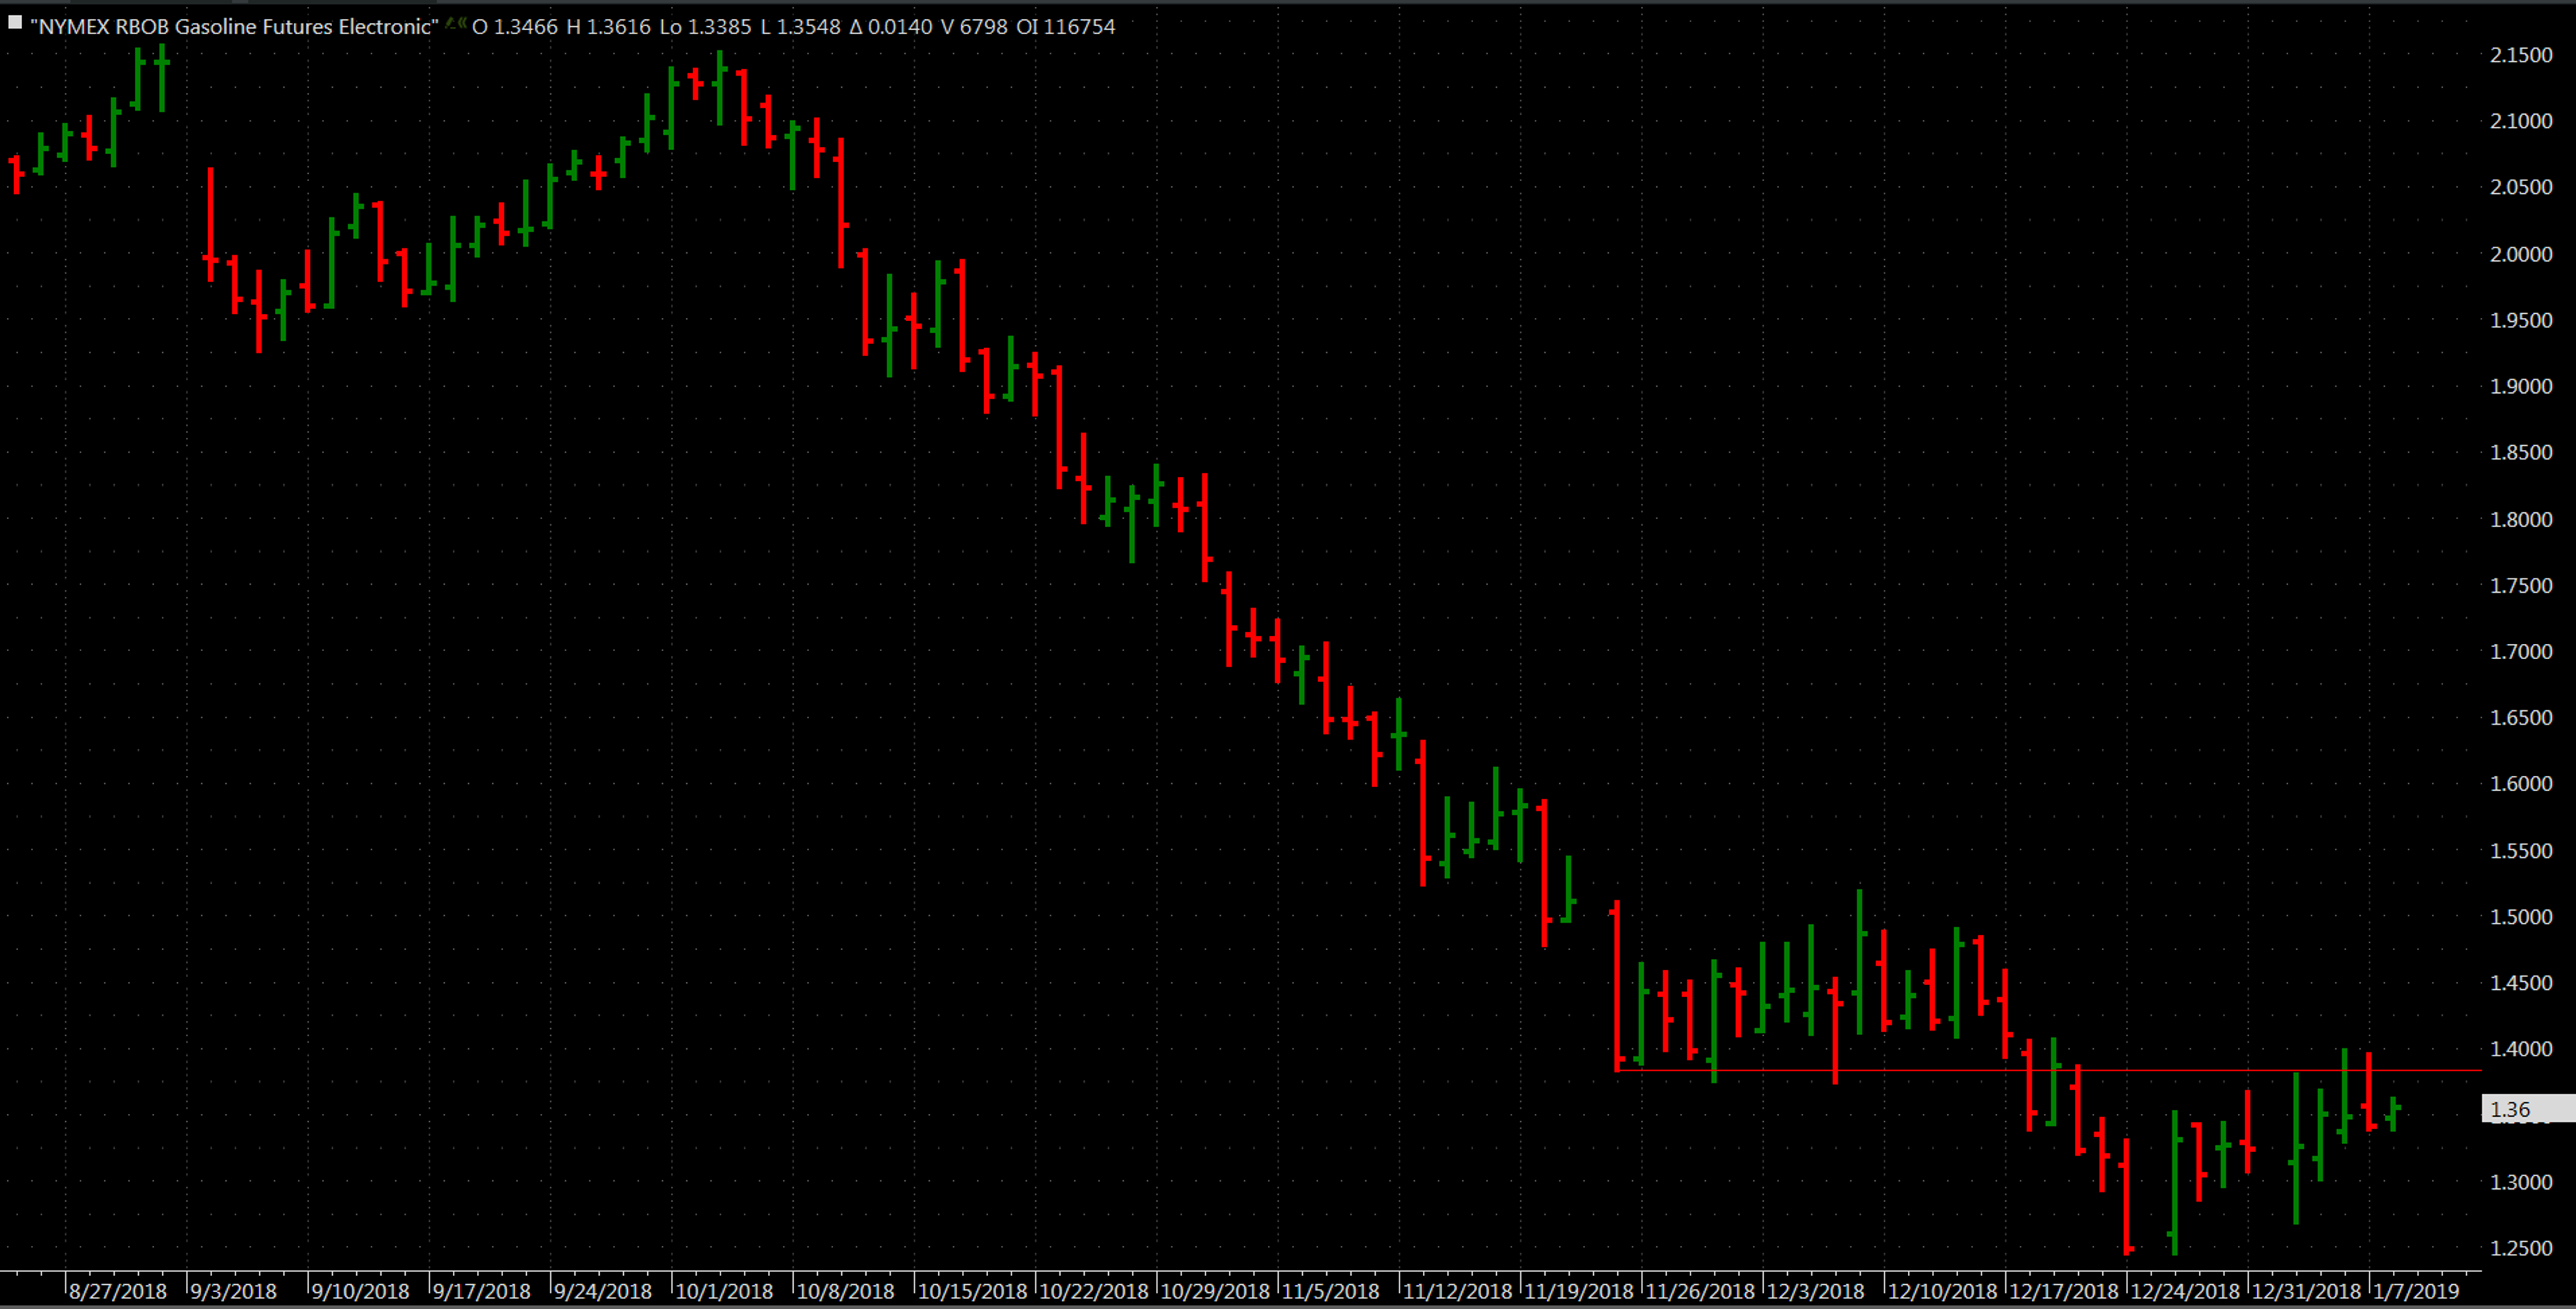Click the 11/26/2018 date label

point(1700,1291)
